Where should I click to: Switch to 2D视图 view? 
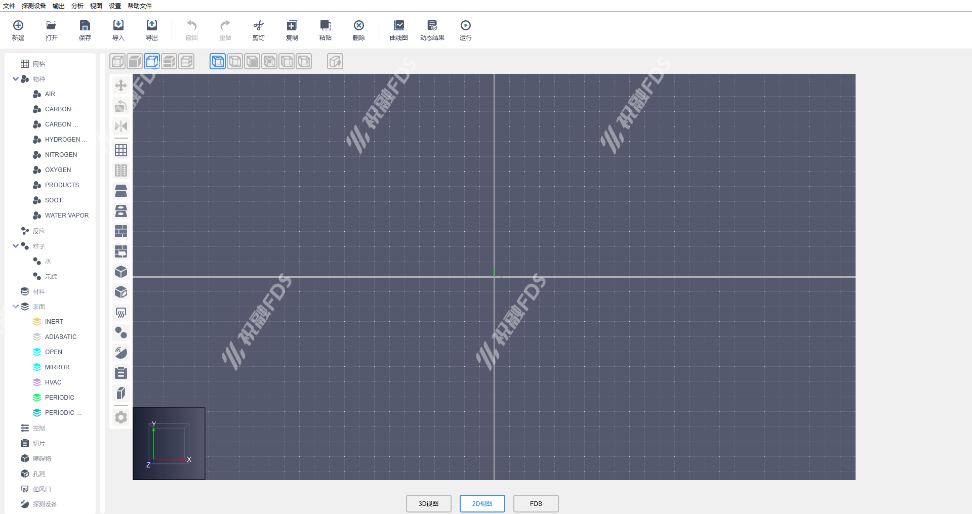click(x=482, y=504)
